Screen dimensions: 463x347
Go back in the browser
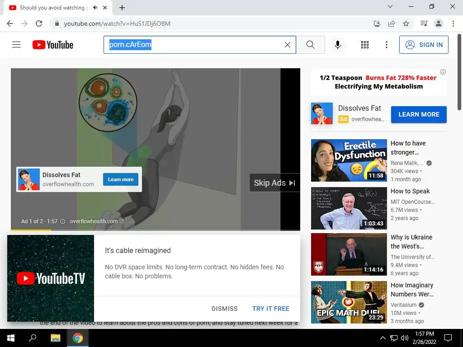pos(10,23)
